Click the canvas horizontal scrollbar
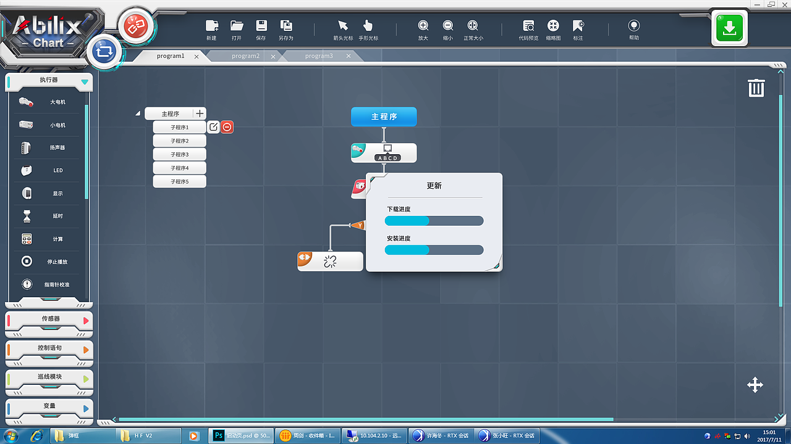This screenshot has height=444, width=791. (x=366, y=419)
